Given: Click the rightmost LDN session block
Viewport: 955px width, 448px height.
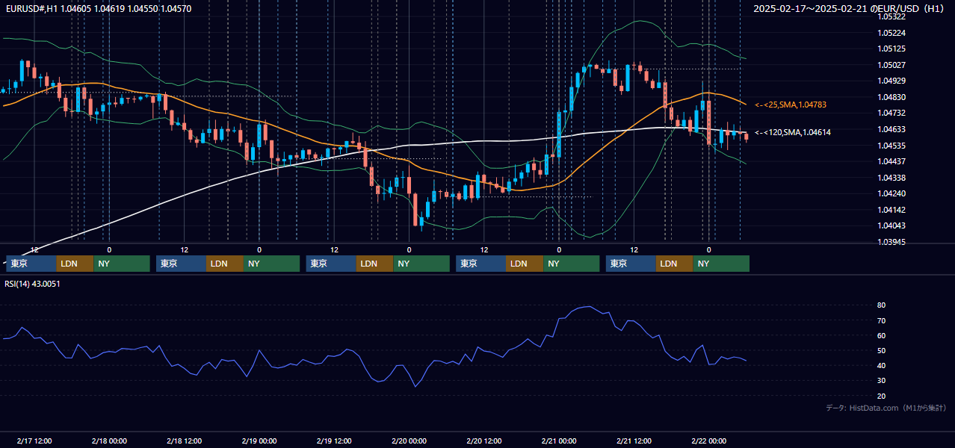Looking at the screenshot, I should [x=675, y=264].
